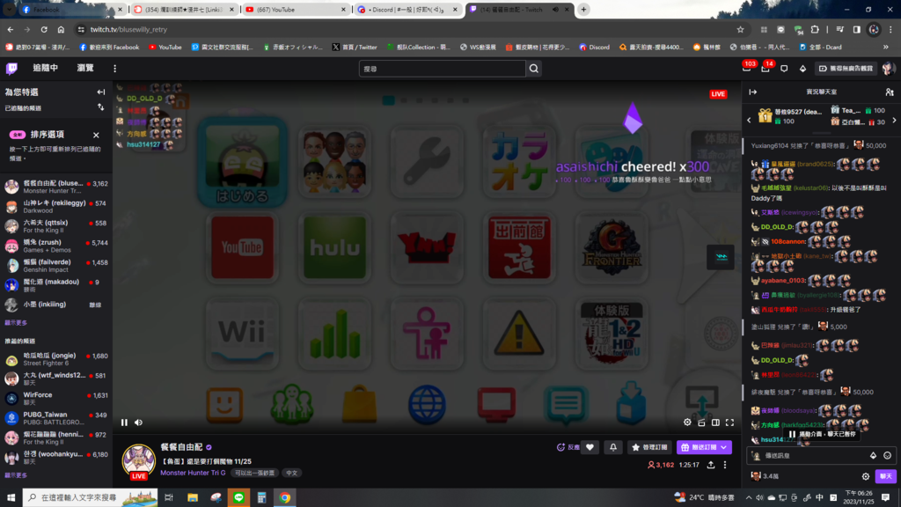
Task: Click the 管理訂閱 manage subscription button
Action: 649,447
